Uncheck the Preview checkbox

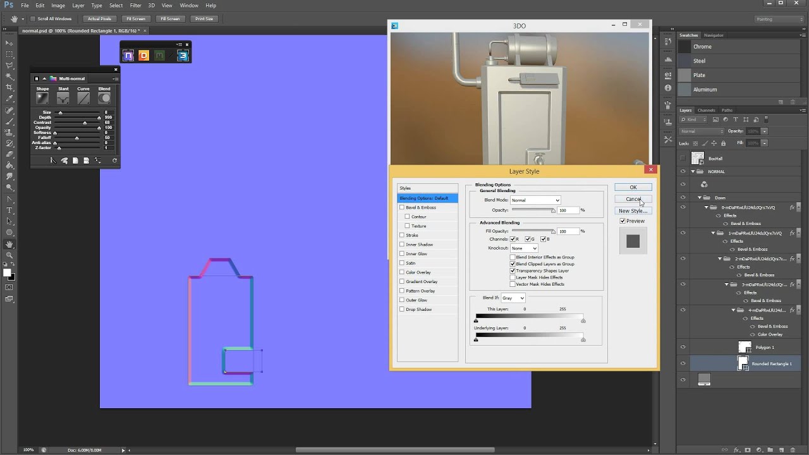point(623,221)
